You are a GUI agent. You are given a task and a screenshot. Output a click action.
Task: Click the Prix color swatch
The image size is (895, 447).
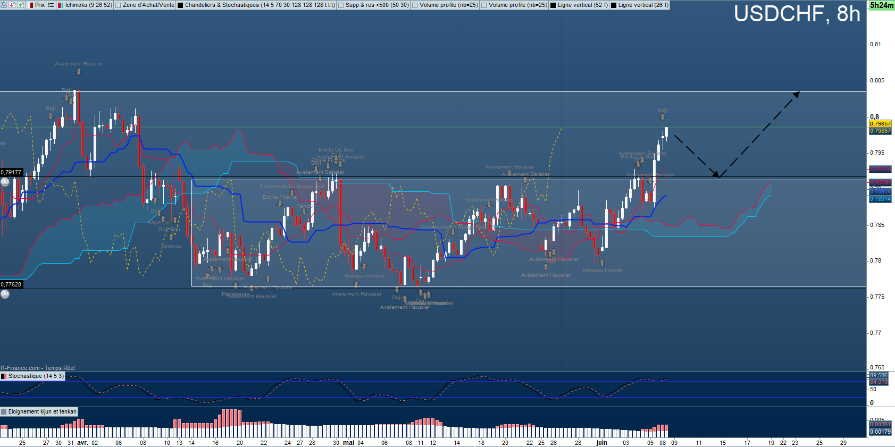pyautogui.click(x=31, y=5)
